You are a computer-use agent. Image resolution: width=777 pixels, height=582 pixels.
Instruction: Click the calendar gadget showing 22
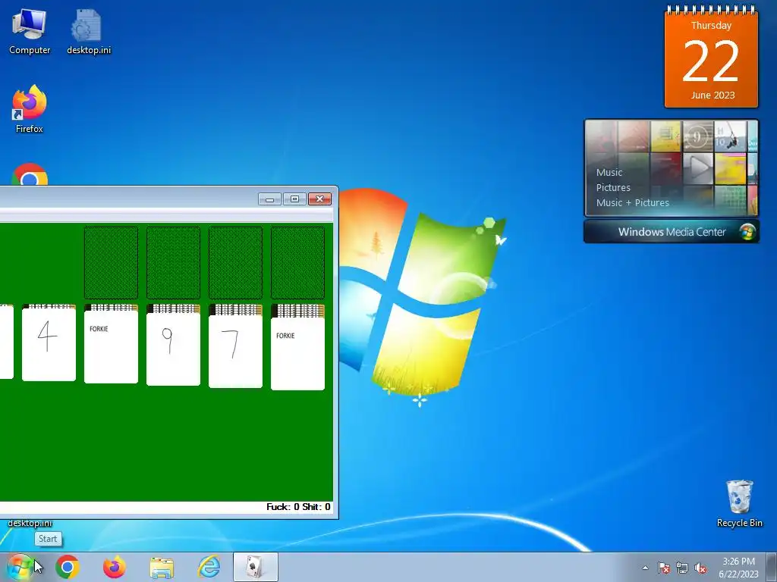[x=711, y=56]
